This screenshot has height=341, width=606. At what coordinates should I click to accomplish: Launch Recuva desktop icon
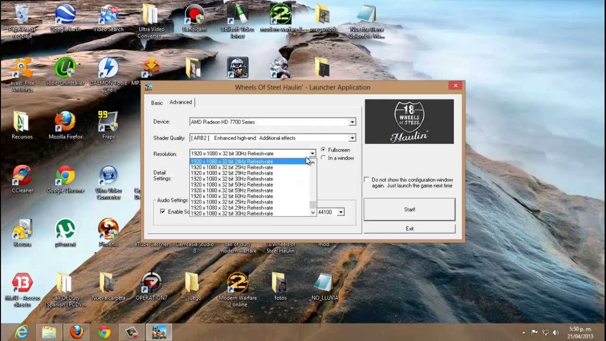coord(22,233)
